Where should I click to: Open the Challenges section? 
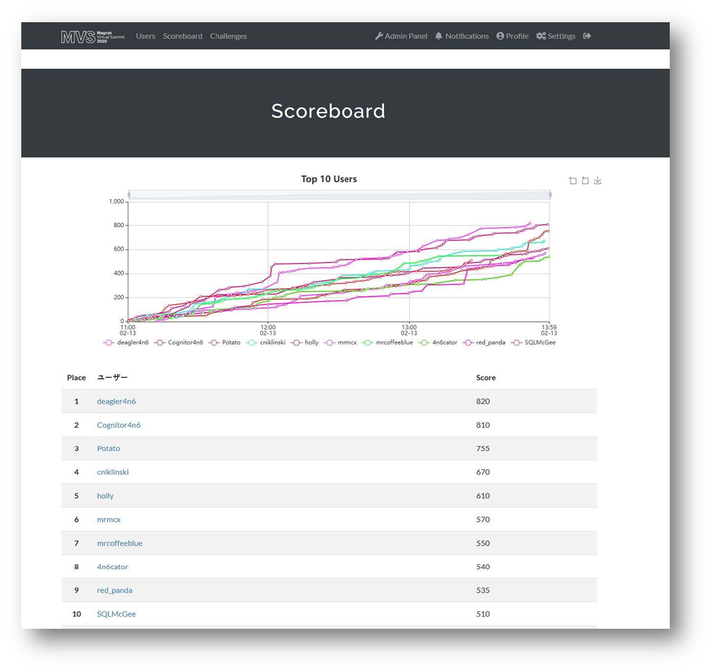click(x=228, y=36)
